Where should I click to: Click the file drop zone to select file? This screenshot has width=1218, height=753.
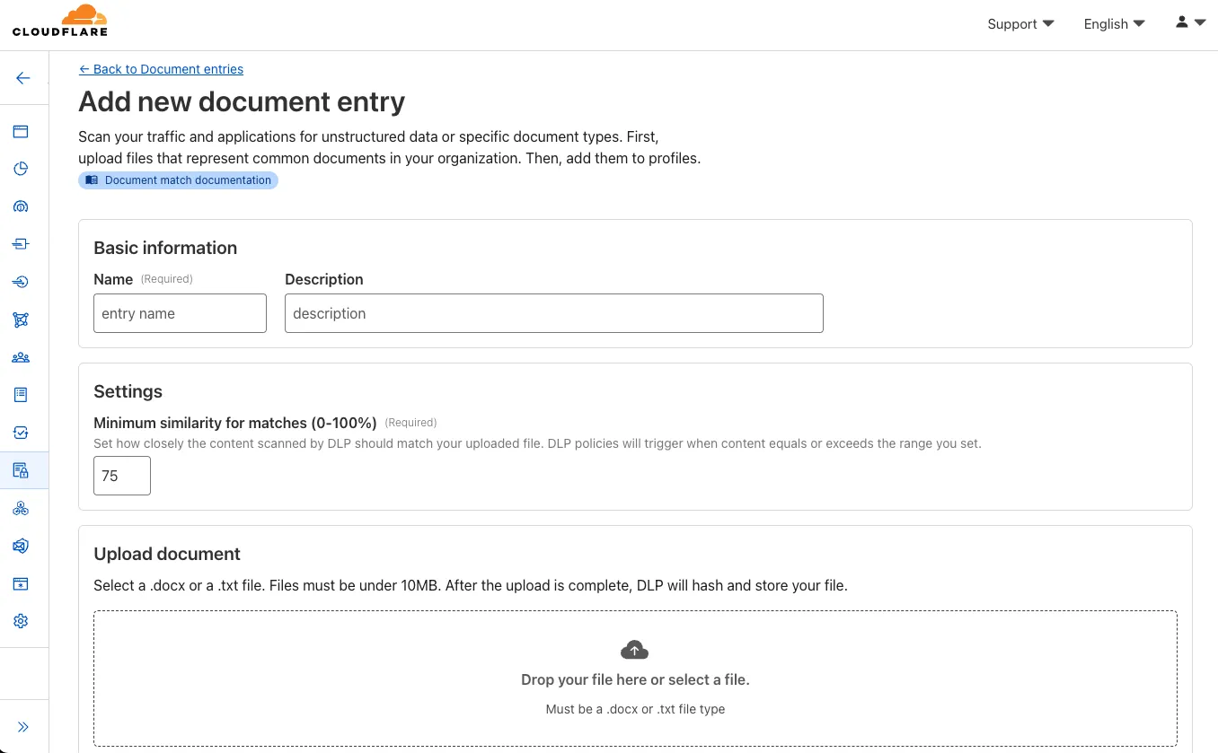pyautogui.click(x=634, y=679)
